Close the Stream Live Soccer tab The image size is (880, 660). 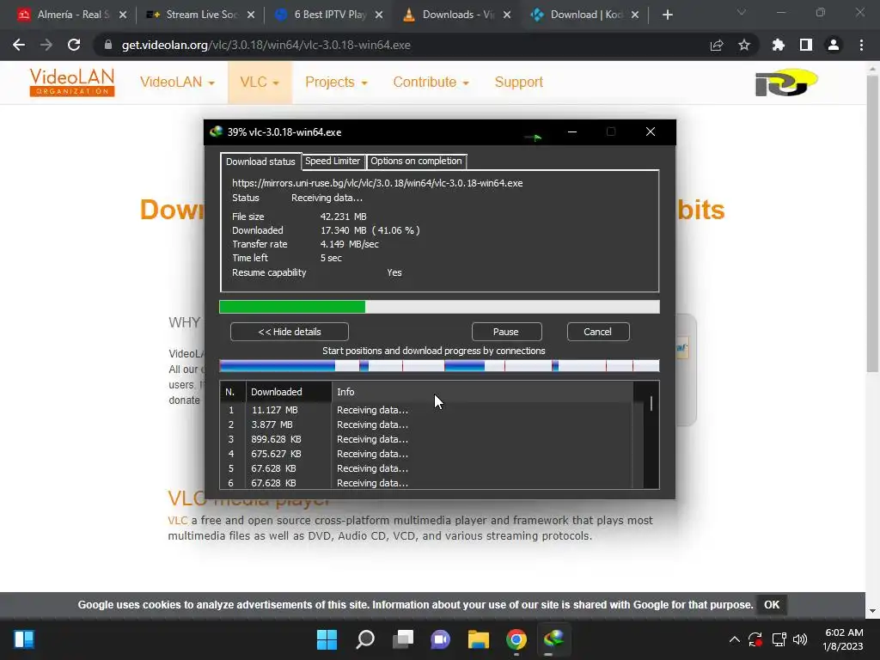251,15
